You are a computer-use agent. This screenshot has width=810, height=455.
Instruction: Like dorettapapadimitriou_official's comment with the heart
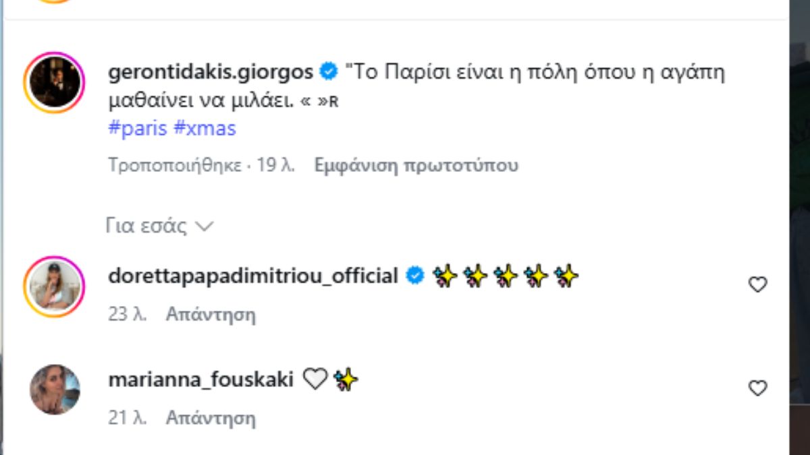[758, 285]
